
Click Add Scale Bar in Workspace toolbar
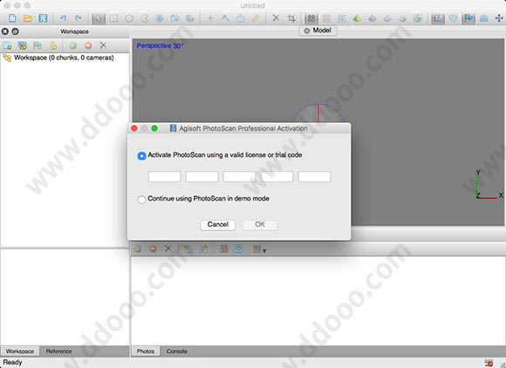pyautogui.click(x=53, y=45)
